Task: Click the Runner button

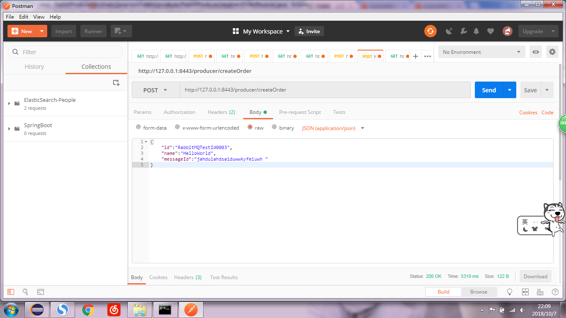Action: coord(93,31)
